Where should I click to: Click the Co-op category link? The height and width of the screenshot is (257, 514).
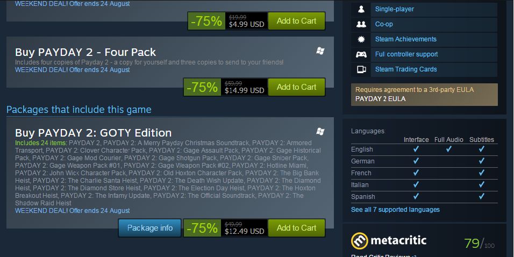(x=384, y=24)
